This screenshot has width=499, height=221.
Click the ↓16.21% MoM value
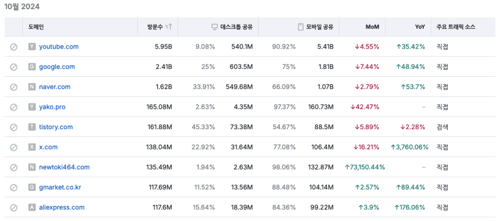coord(366,147)
